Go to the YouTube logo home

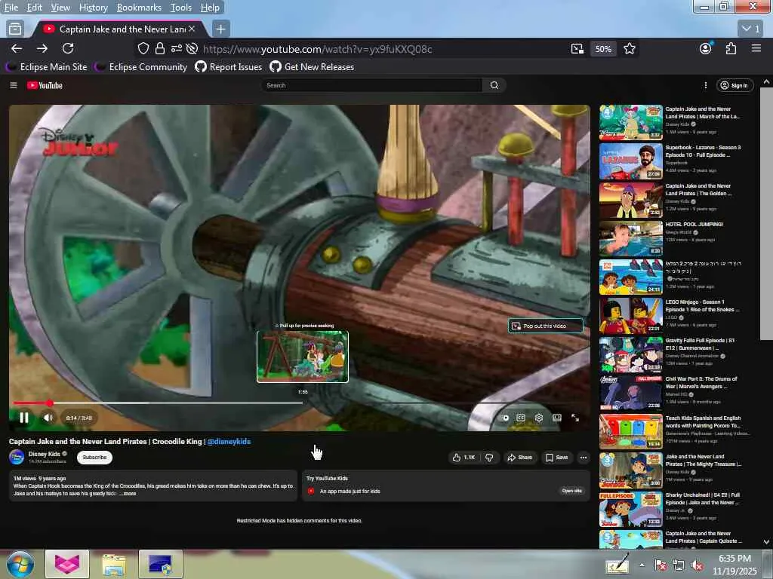(45, 85)
